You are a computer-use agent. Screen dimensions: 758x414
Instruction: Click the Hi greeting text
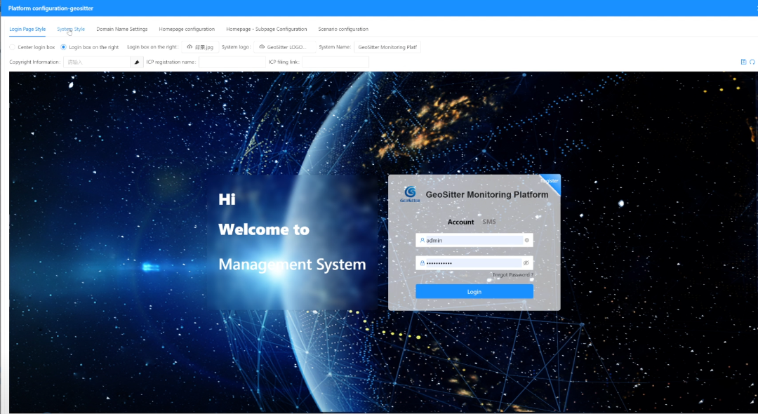227,199
